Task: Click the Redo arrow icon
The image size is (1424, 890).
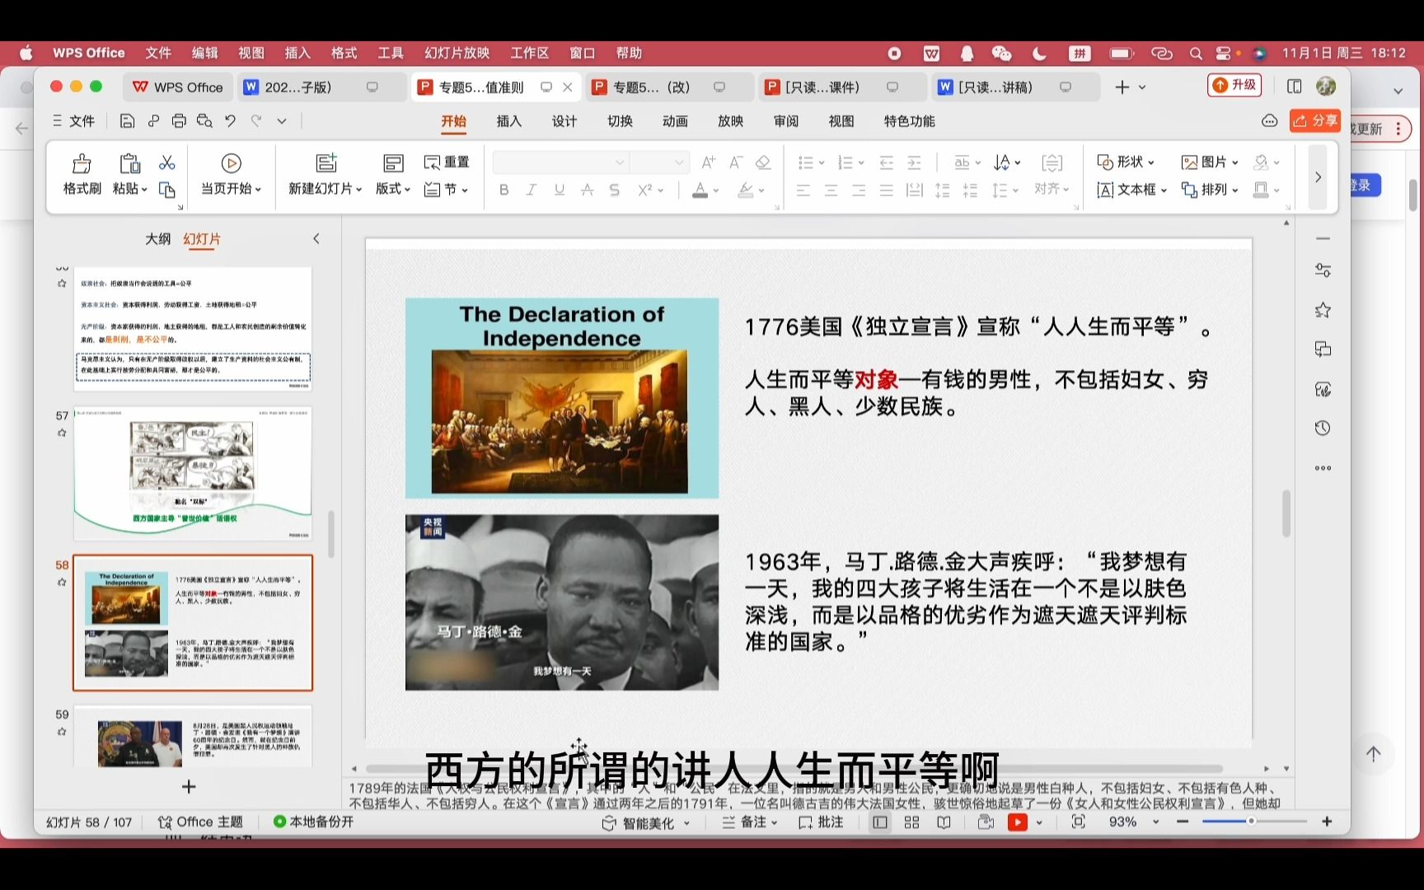Action: click(x=256, y=121)
